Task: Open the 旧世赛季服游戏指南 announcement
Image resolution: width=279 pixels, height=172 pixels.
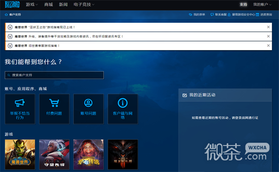Action: point(37,46)
